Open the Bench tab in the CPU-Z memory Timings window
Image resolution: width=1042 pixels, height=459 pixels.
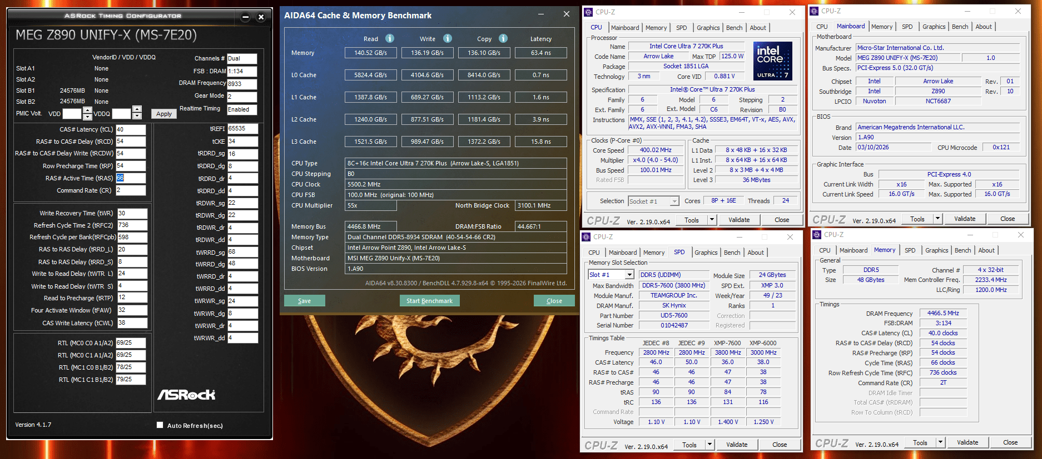click(x=962, y=250)
